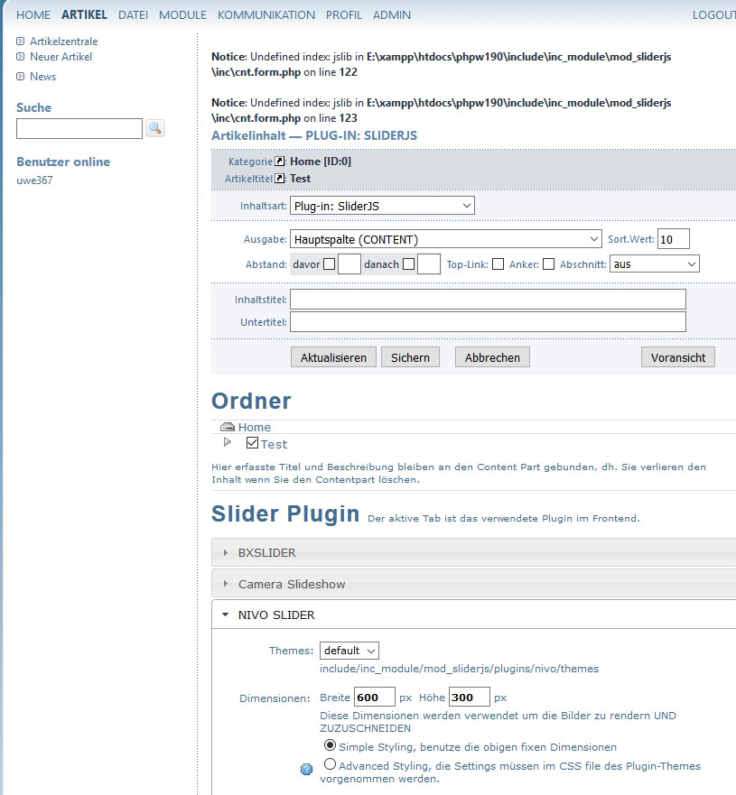This screenshot has width=736, height=795.
Task: Expand the BXSLIDER accordion section
Action: (x=266, y=552)
